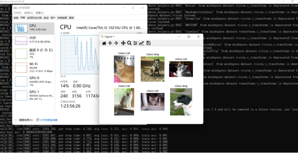Open the 查看(V) menu
The width and height of the screenshot is (298, 153).
(40, 13)
